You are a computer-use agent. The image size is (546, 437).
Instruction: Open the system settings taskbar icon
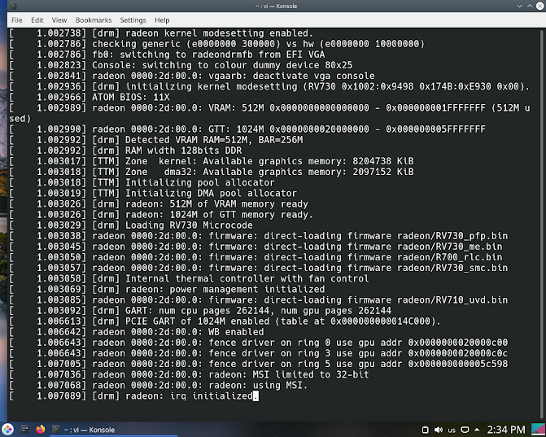pyautogui.click(x=25, y=430)
